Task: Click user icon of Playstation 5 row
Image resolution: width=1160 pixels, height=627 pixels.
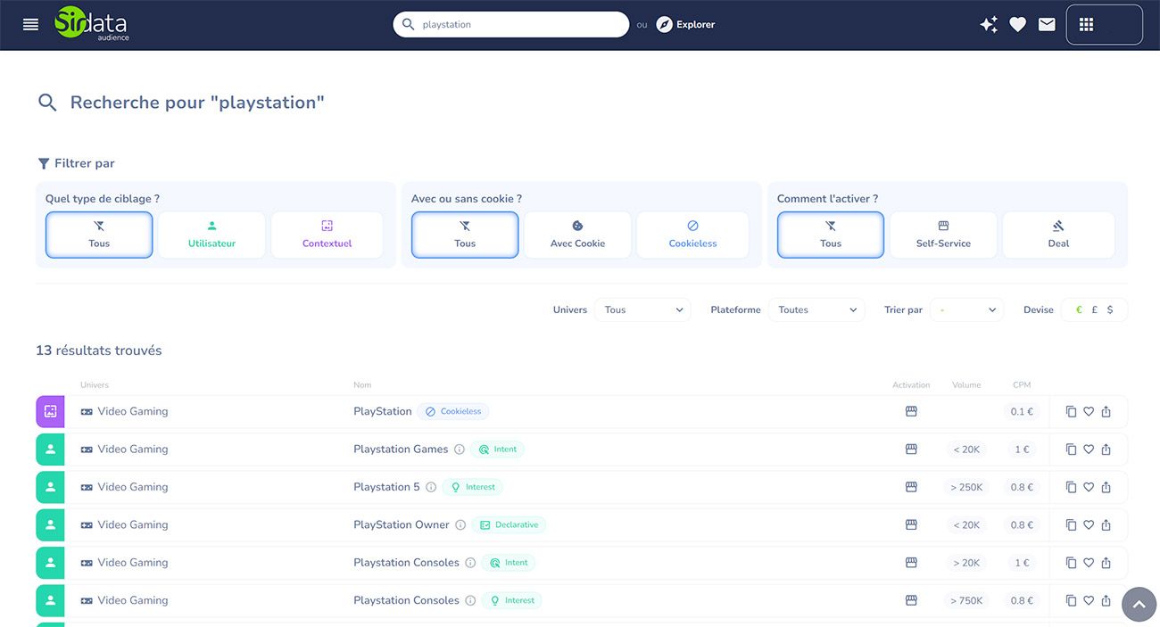Action: (x=50, y=487)
